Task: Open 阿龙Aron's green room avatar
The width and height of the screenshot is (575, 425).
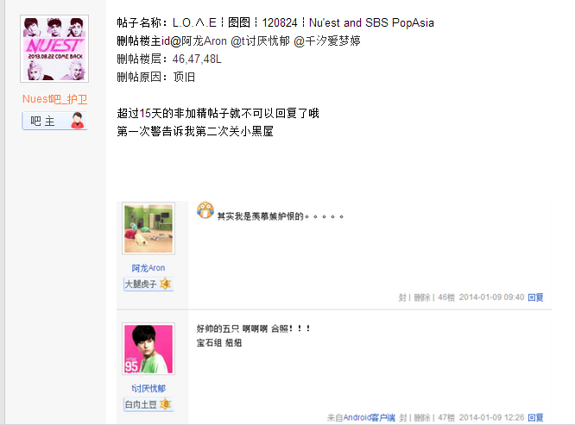Action: 148,228
